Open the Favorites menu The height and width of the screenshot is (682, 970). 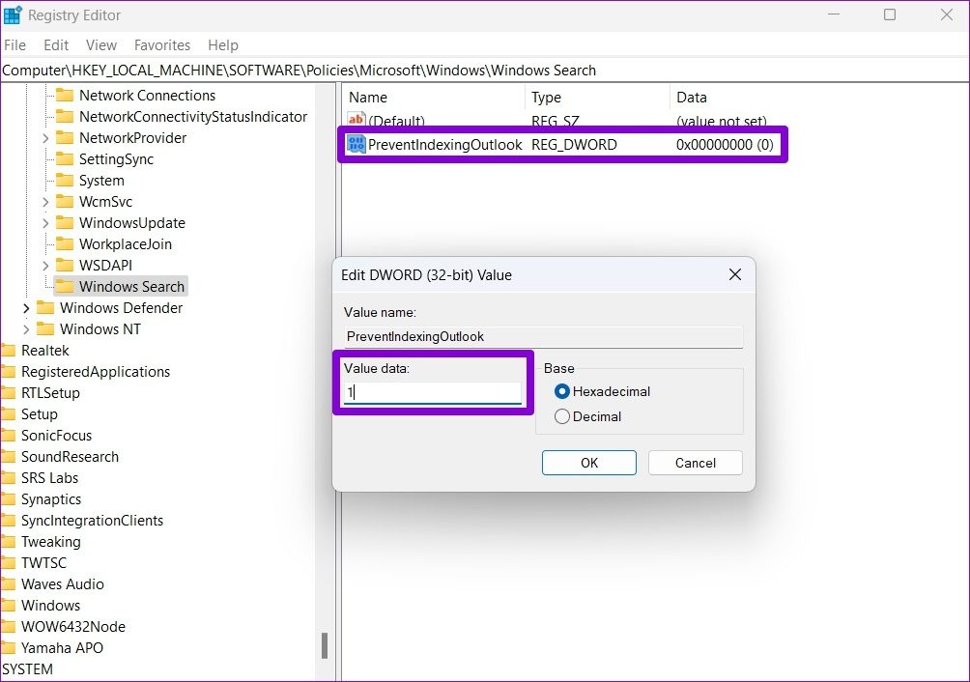coord(161,44)
